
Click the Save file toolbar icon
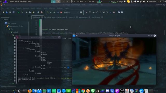click(10, 12)
